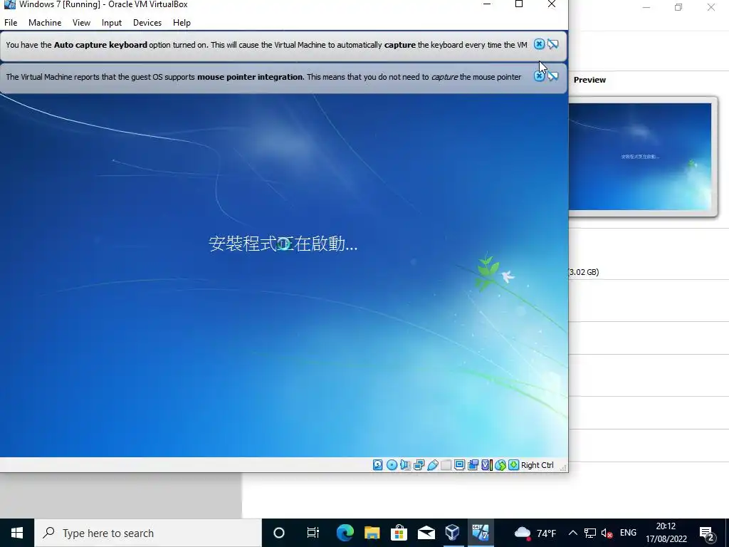
Task: Open the Devices menu
Action: [x=147, y=22]
